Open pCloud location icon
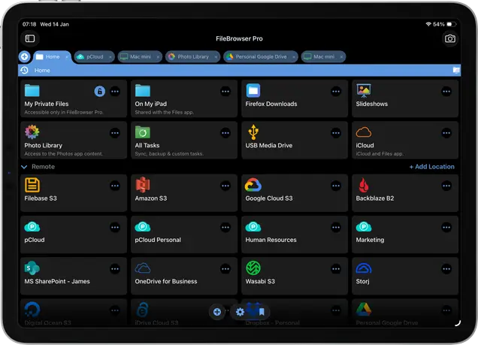478x345 pixels. tap(32, 227)
